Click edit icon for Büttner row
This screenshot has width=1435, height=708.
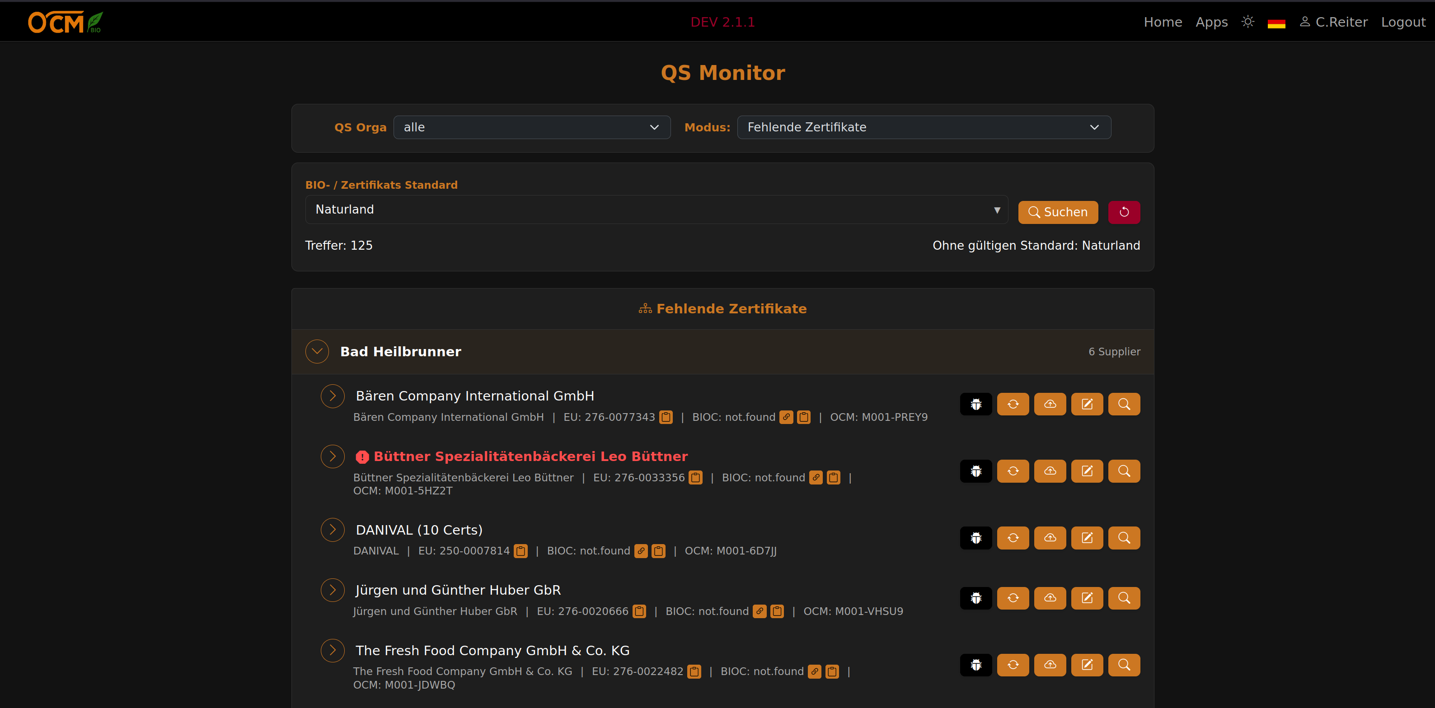1087,471
